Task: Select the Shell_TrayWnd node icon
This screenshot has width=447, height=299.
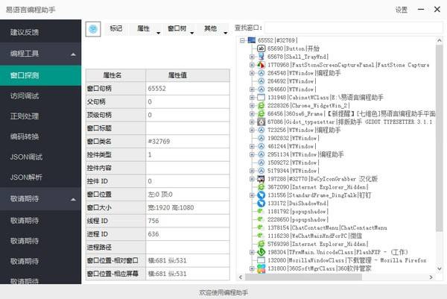Action: pos(261,57)
